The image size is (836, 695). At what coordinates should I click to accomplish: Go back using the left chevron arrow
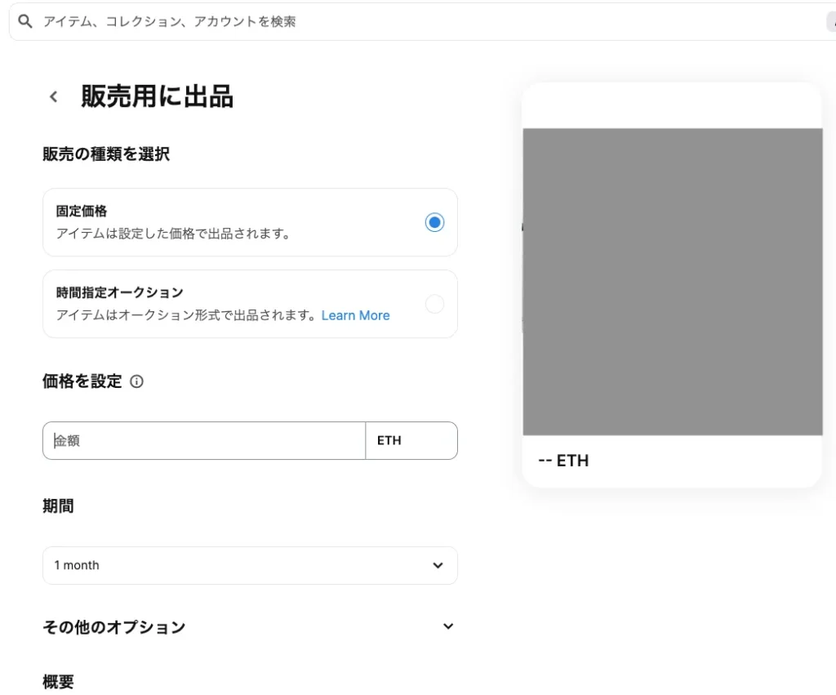[x=54, y=96]
